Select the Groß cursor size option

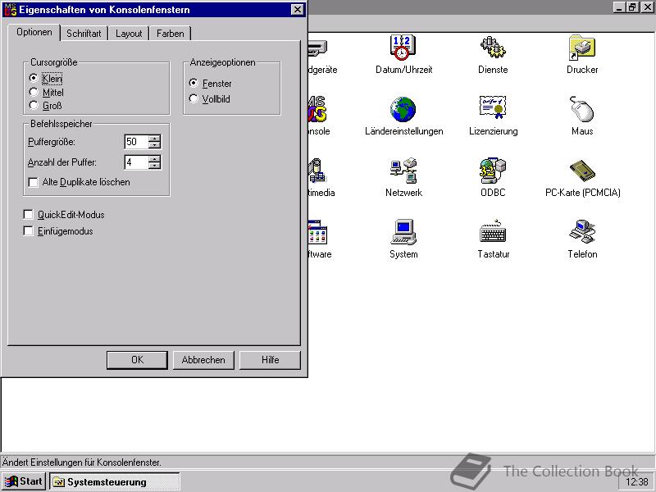(34, 105)
